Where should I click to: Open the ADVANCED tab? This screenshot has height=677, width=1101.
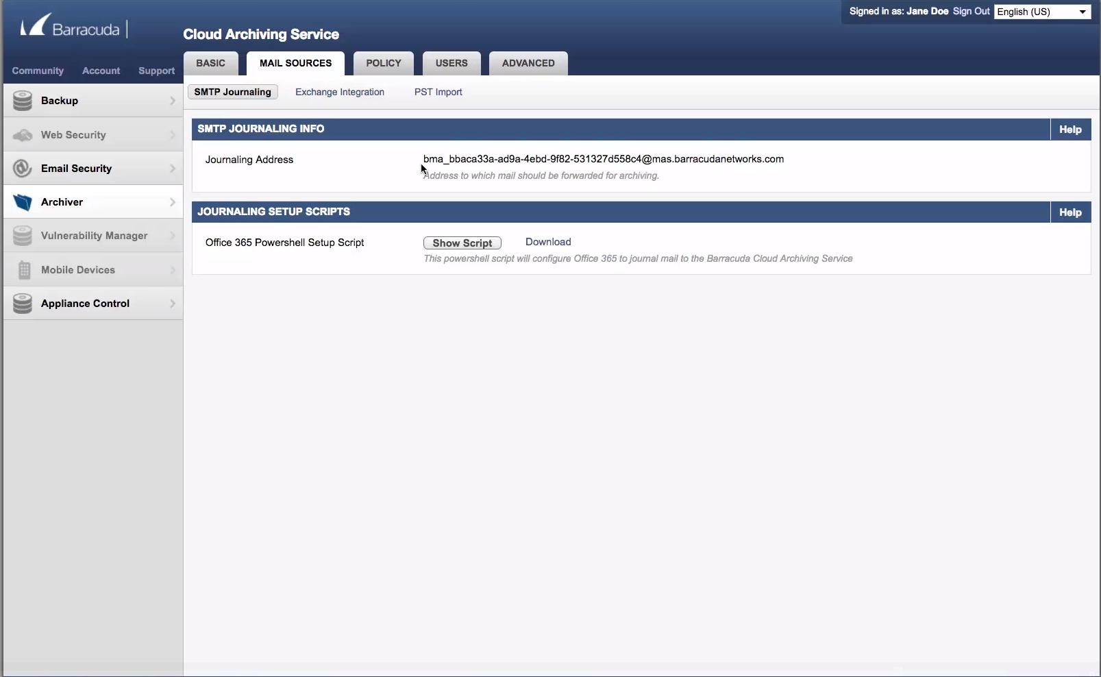[528, 63]
